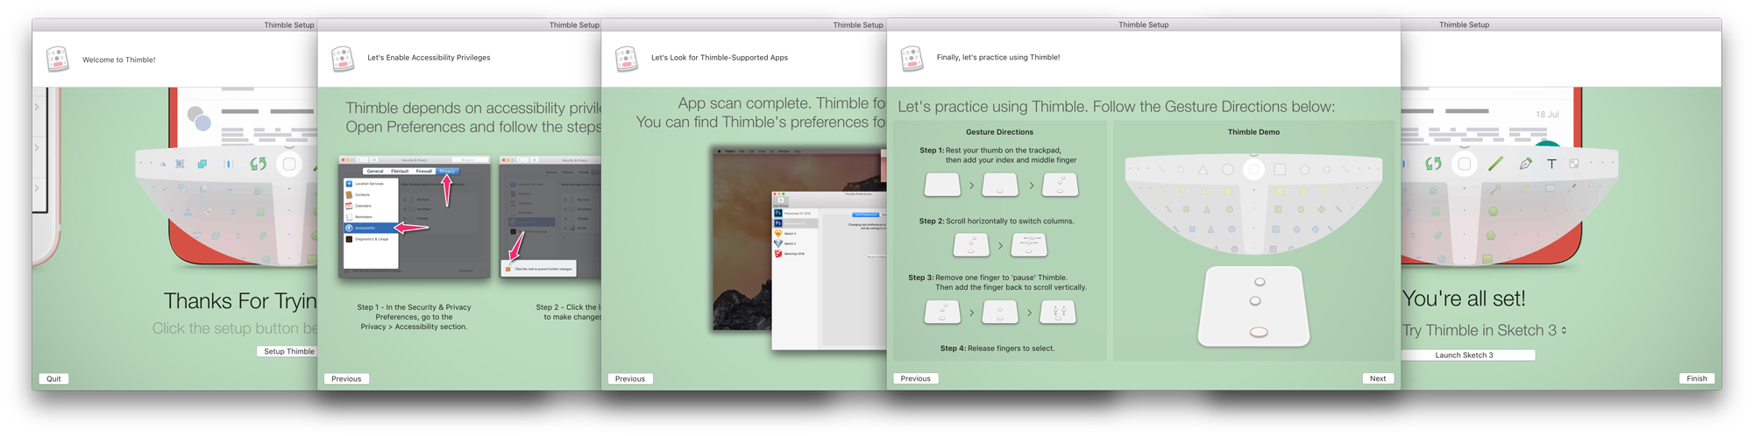The image size is (1753, 436).
Task: Click Previous in the Thimble-Supported Apps window
Action: tap(630, 379)
